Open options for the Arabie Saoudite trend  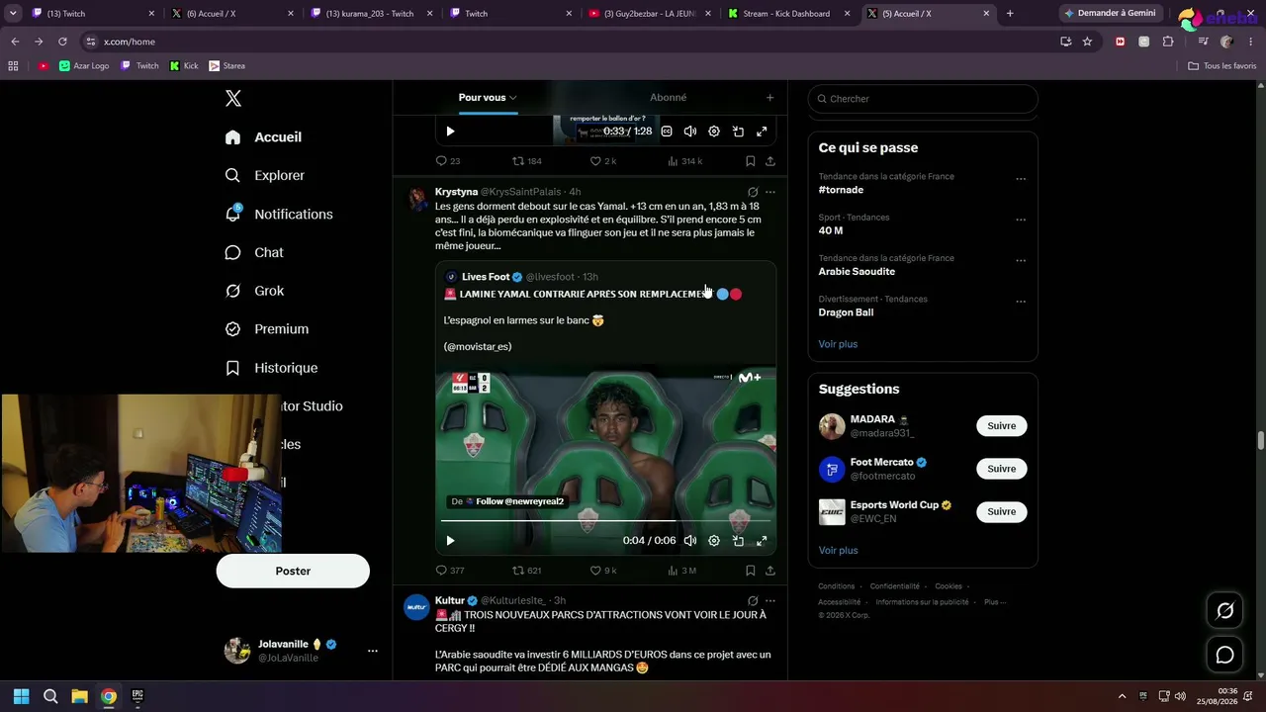tap(1021, 261)
